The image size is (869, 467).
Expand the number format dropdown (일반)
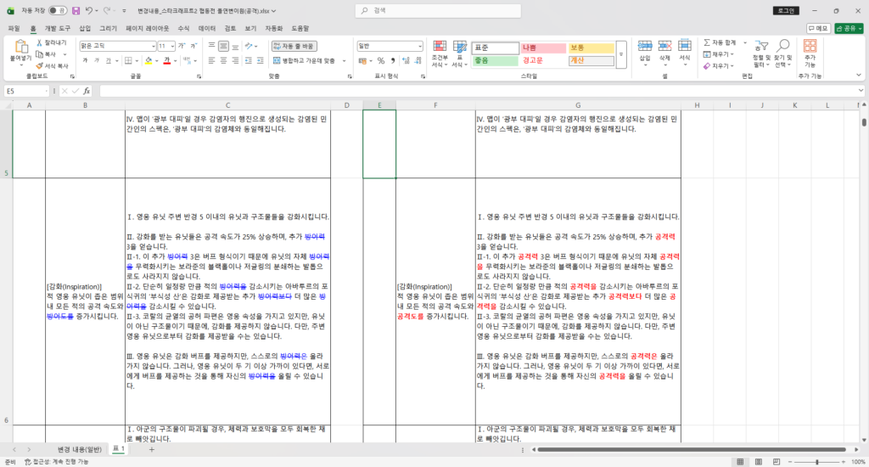click(x=419, y=46)
